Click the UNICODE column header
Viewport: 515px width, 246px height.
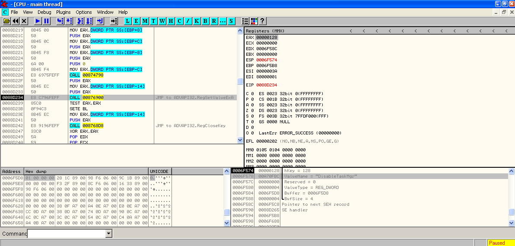160,171
